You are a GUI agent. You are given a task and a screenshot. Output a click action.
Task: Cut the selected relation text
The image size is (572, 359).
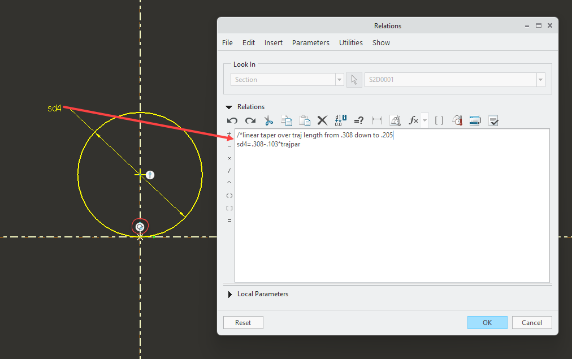(268, 120)
